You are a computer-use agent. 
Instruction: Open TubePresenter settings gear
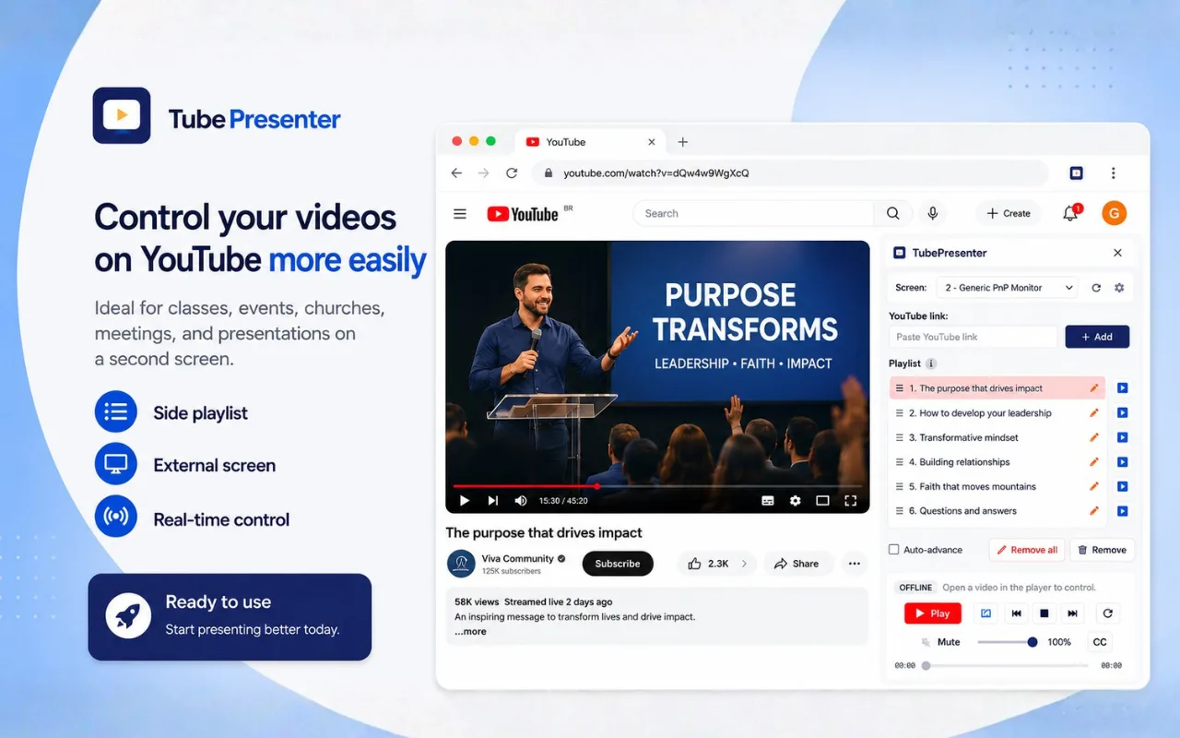point(1119,288)
